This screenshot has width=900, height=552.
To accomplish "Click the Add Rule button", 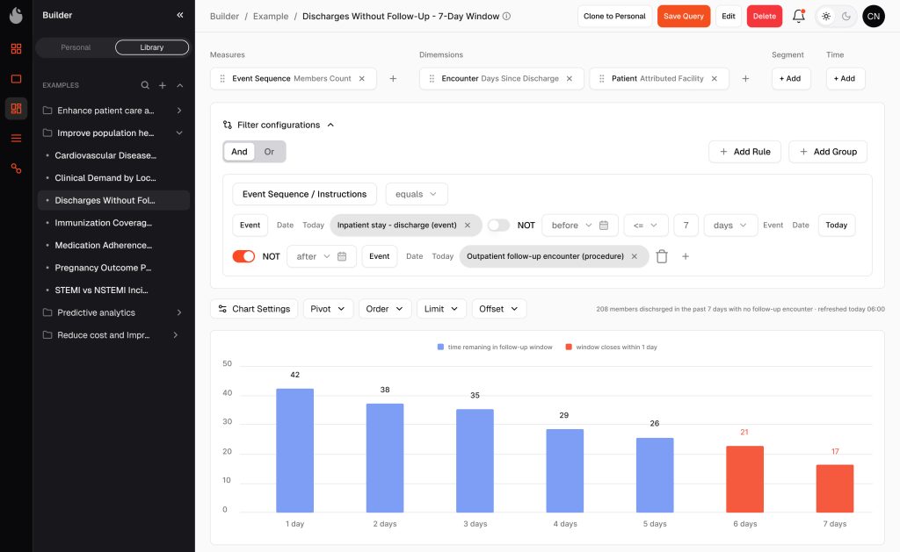I will pos(744,152).
